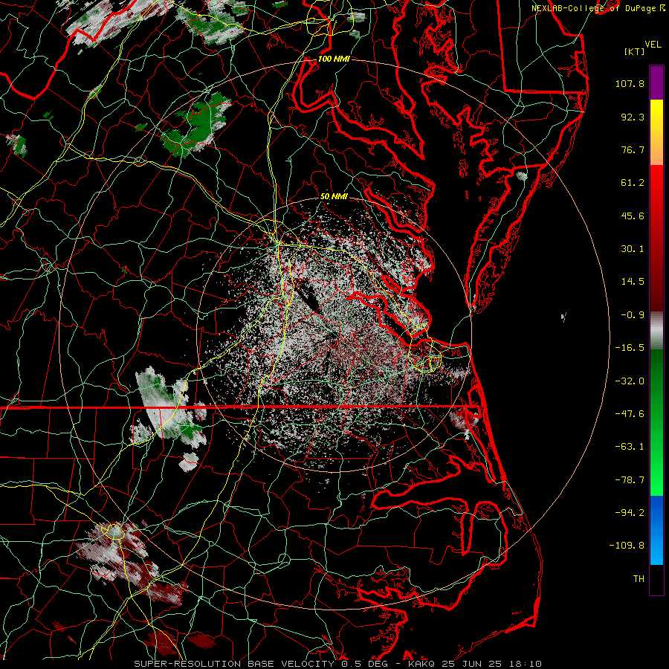Click the TH legend label
This screenshot has height=669, width=669.
click(x=639, y=579)
